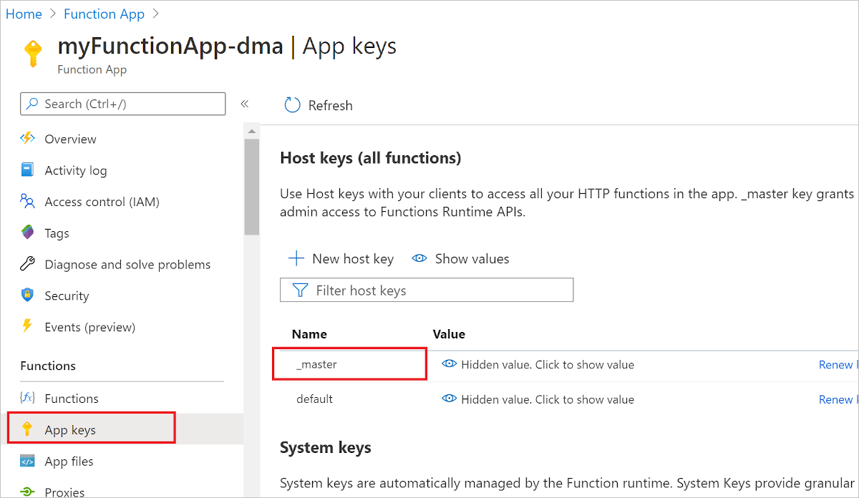Select Functions from the sidebar menu
Image resolution: width=859 pixels, height=498 pixels.
pyautogui.click(x=72, y=398)
